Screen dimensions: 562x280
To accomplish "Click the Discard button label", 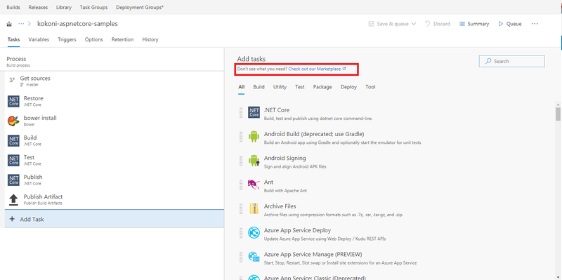I will coord(442,24).
